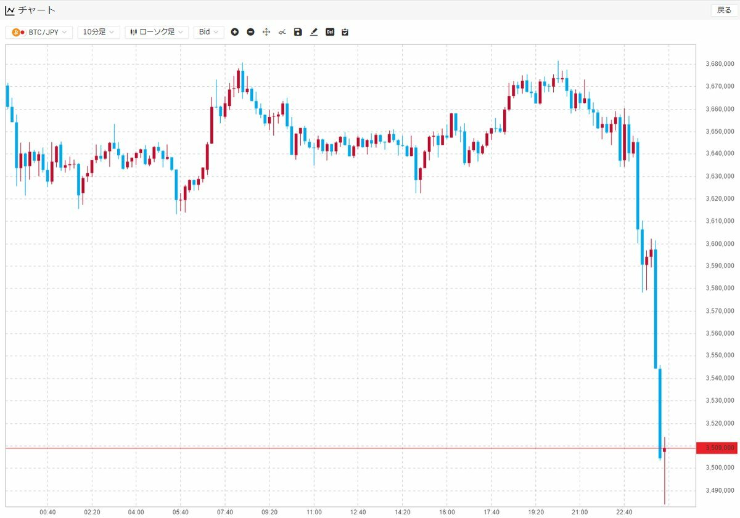The height and width of the screenshot is (518, 740).
Task: Select the move/pan crosshair tool
Action: pos(266,32)
